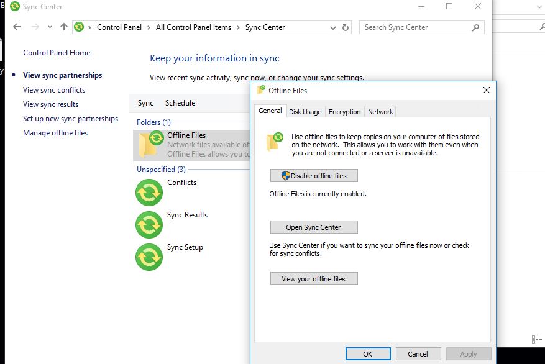Expand chevron after All Control Panel Items

coord(238,27)
